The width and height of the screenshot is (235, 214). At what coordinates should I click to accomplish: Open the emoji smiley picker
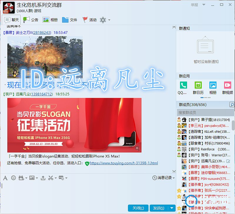14,178
